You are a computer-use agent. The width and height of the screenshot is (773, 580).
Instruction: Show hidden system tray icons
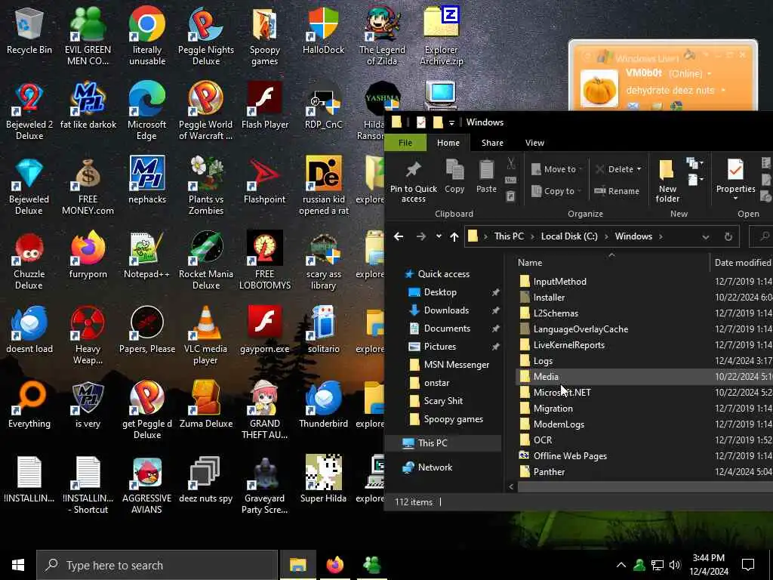[621, 565]
